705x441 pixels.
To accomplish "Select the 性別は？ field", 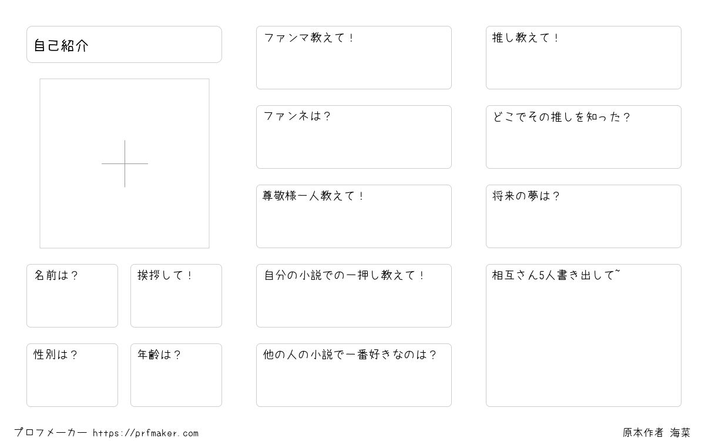I will (72, 375).
